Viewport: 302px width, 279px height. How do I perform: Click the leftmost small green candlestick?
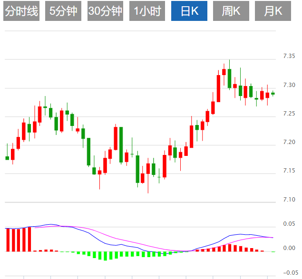(7, 158)
